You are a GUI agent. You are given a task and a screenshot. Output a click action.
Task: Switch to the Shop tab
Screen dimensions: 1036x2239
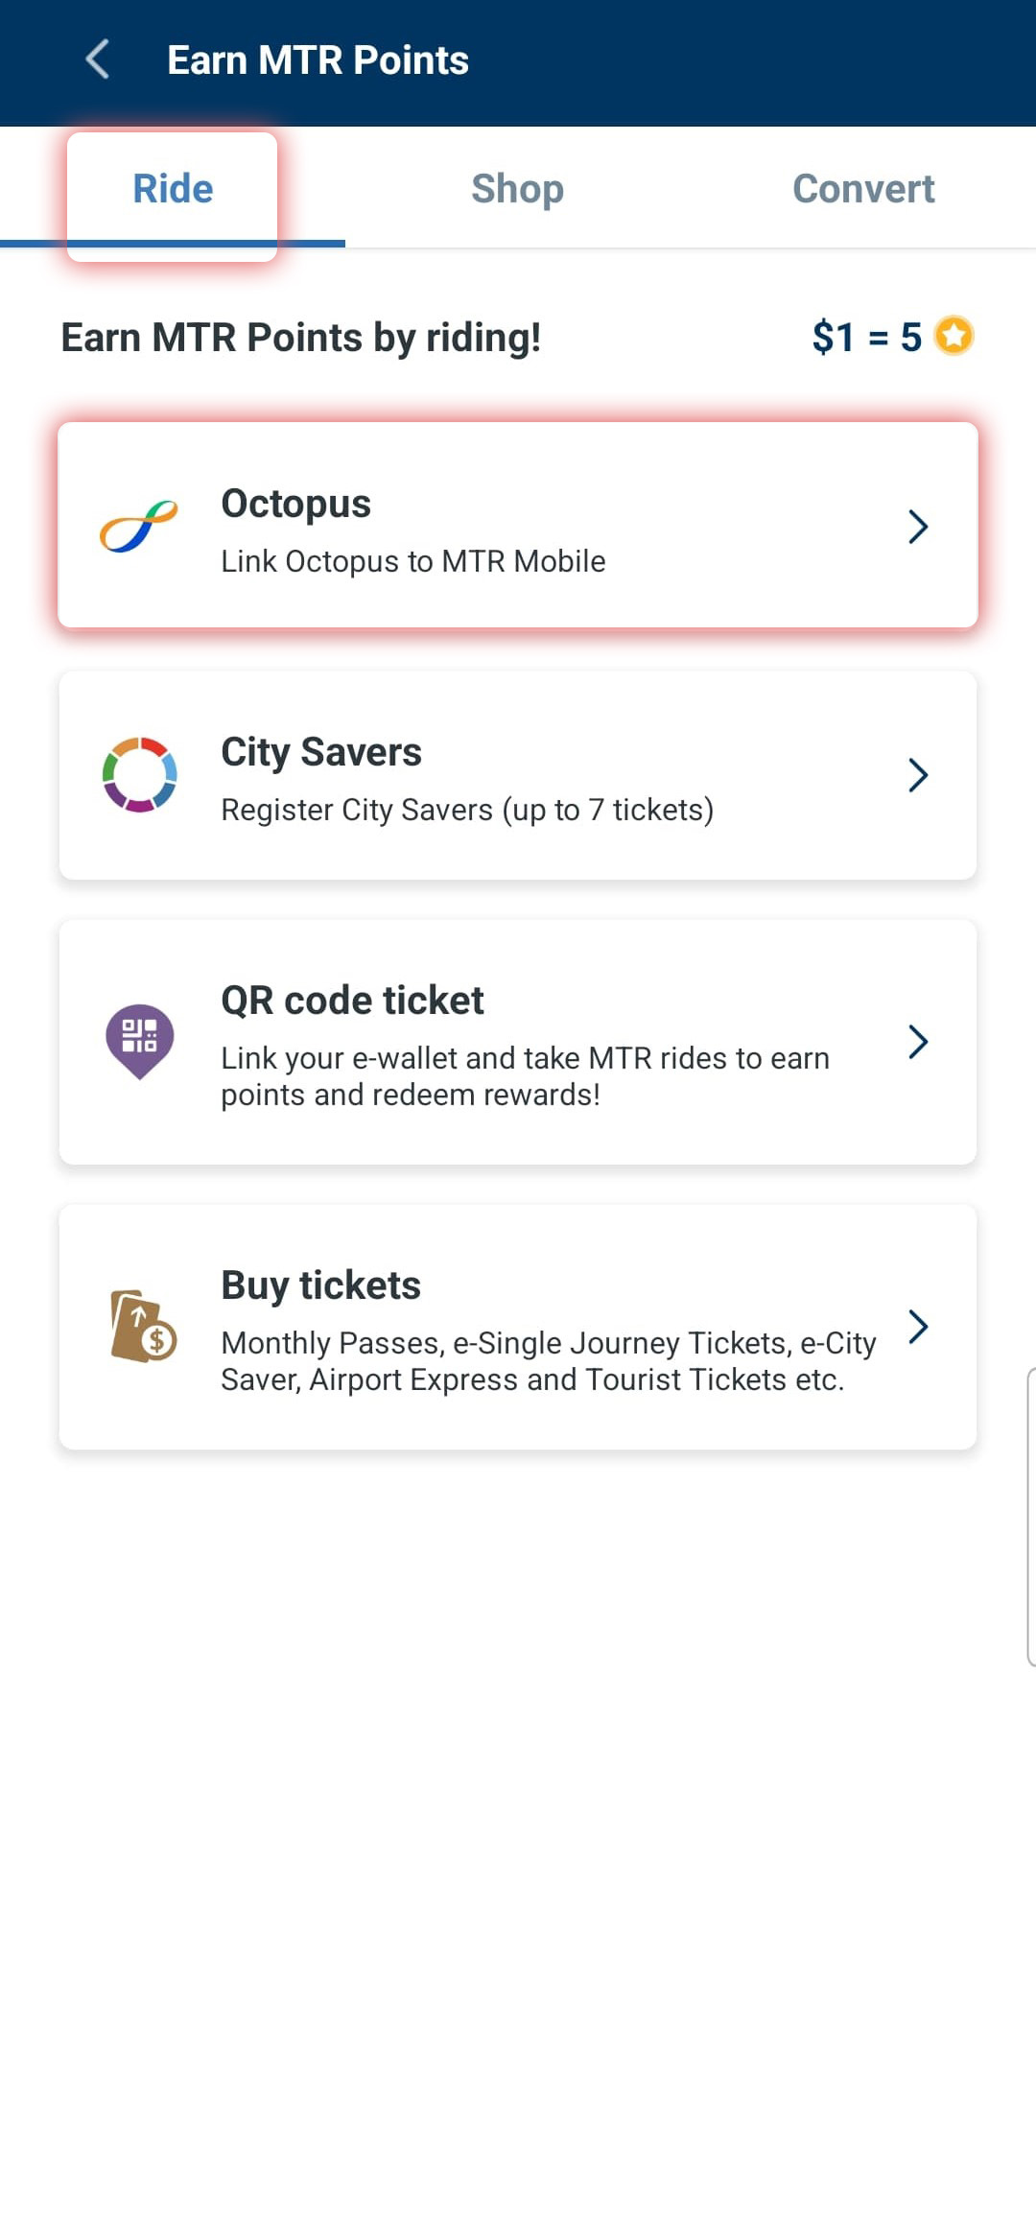[x=518, y=189]
